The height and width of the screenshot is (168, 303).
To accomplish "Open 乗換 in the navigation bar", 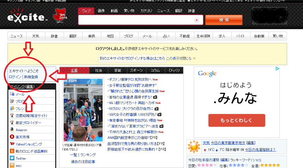I will tap(92, 36).
